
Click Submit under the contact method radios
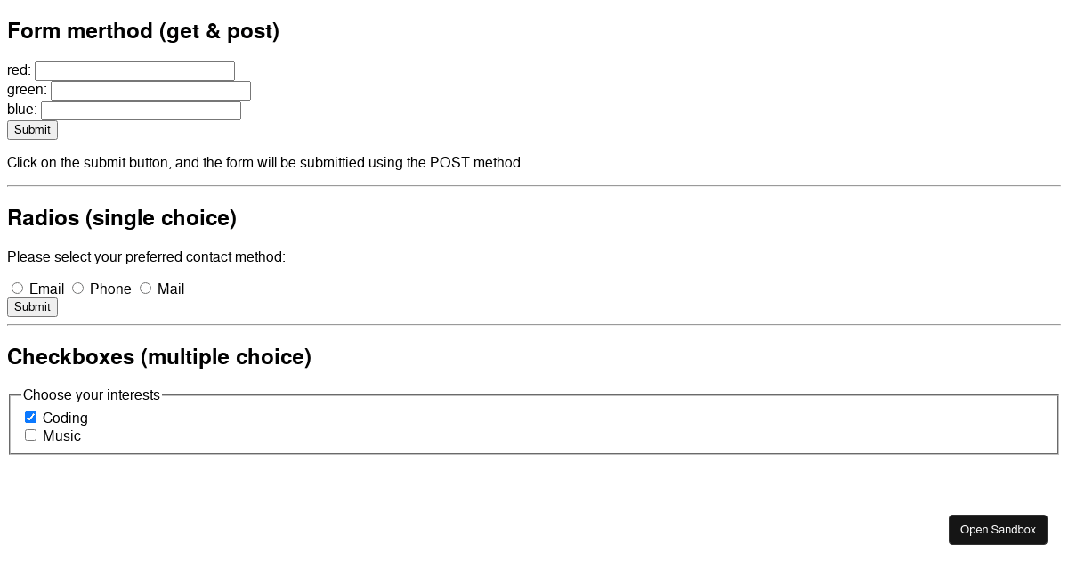(x=32, y=307)
